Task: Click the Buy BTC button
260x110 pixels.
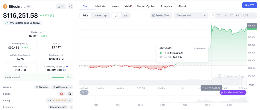Action: [250, 5]
